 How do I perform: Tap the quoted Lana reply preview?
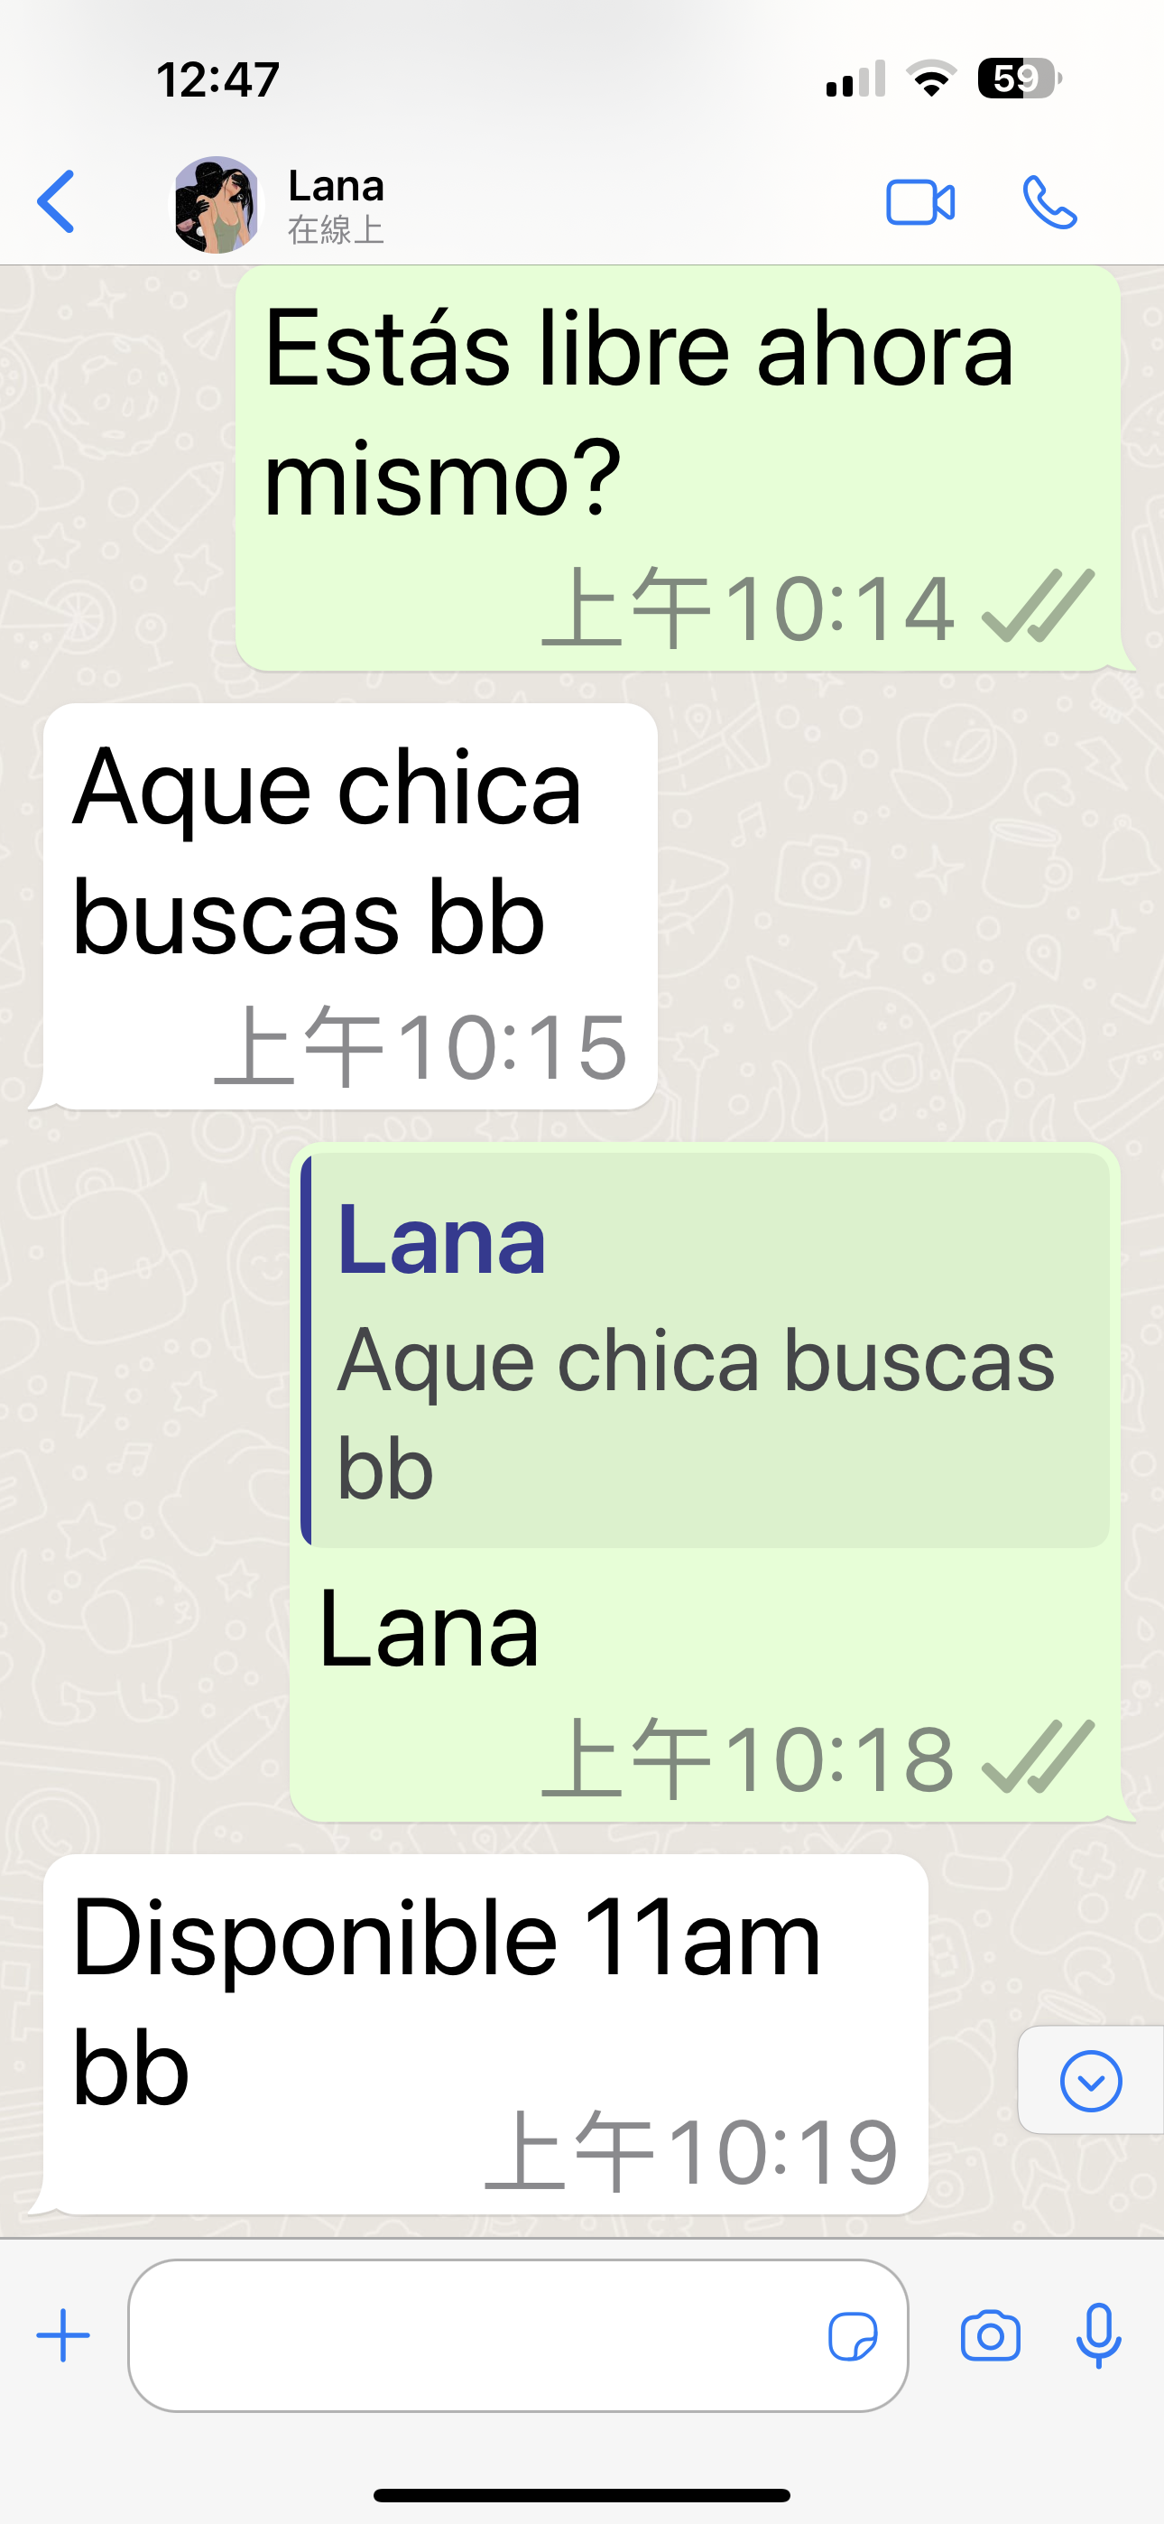(706, 1350)
